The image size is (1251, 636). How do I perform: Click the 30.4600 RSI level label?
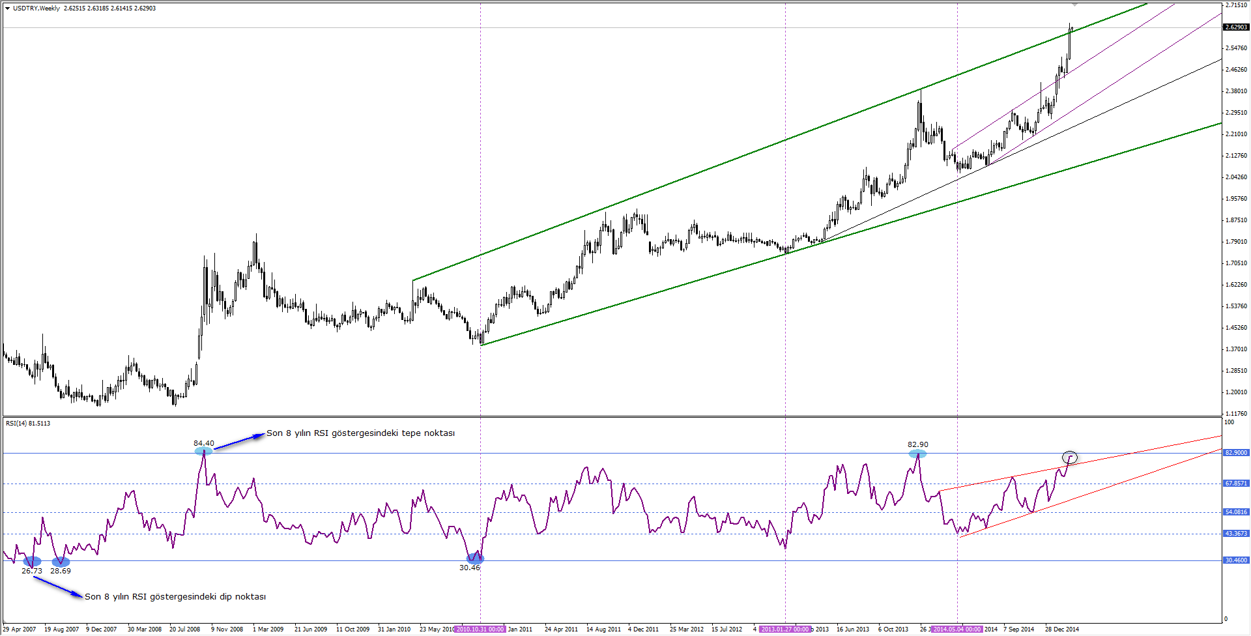(1236, 560)
